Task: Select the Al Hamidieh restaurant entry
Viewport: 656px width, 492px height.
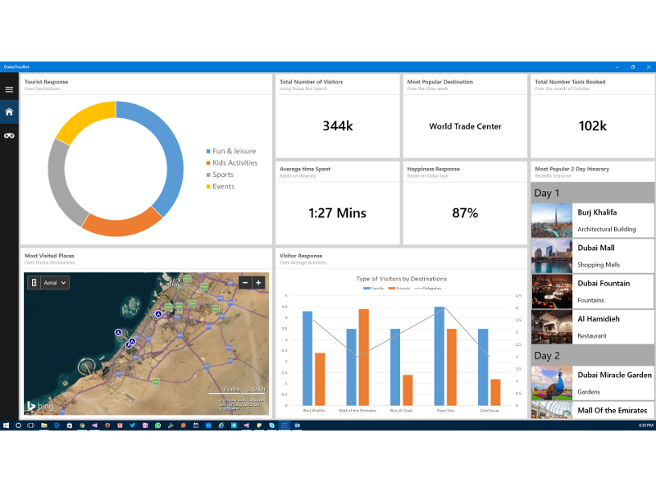Action: (x=592, y=326)
